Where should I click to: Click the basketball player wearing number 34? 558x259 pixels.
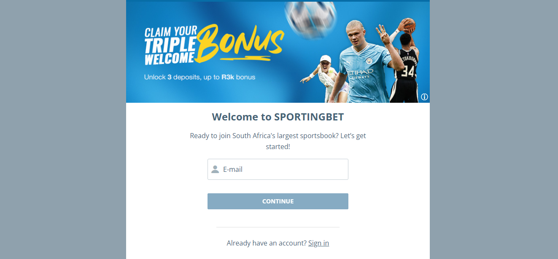[x=404, y=67]
